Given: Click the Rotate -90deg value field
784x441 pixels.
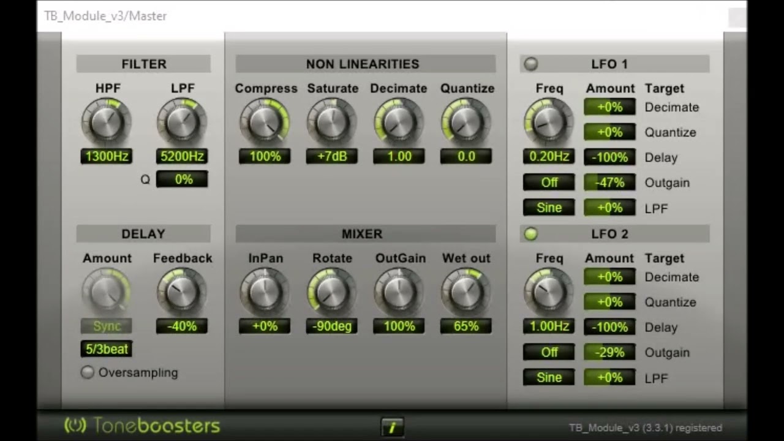Looking at the screenshot, I should (332, 326).
